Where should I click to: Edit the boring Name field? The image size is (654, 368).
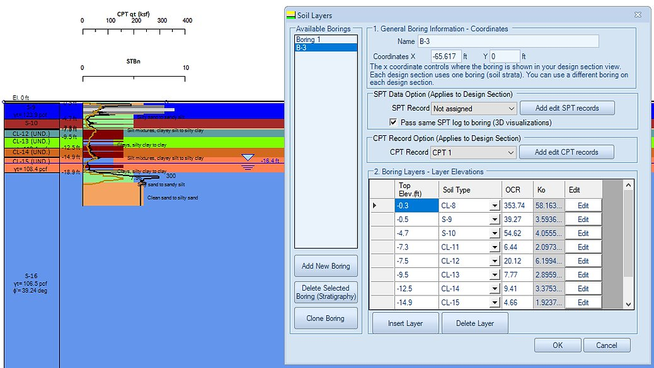pyautogui.click(x=508, y=41)
